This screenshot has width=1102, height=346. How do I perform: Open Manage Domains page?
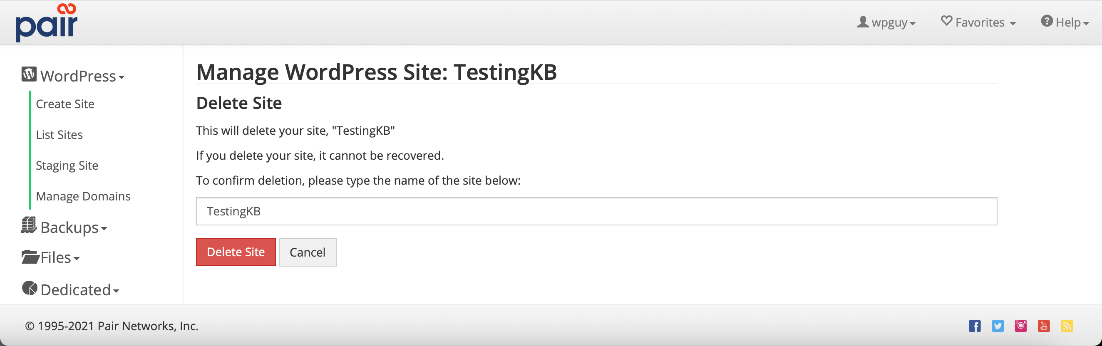[83, 196]
